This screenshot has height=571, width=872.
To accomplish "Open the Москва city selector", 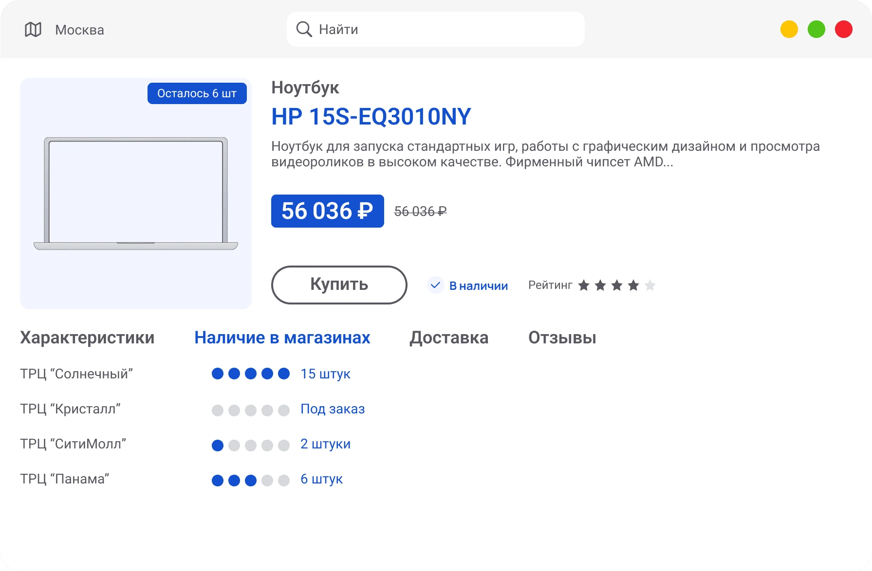I will 79,30.
